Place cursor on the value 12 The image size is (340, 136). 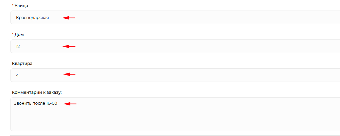tap(18, 47)
